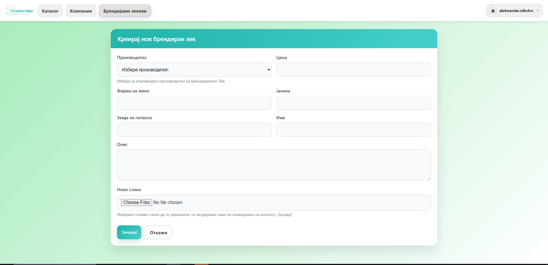Focus the Цена input field
Image resolution: width=548 pixels, height=265 pixels.
click(x=353, y=70)
